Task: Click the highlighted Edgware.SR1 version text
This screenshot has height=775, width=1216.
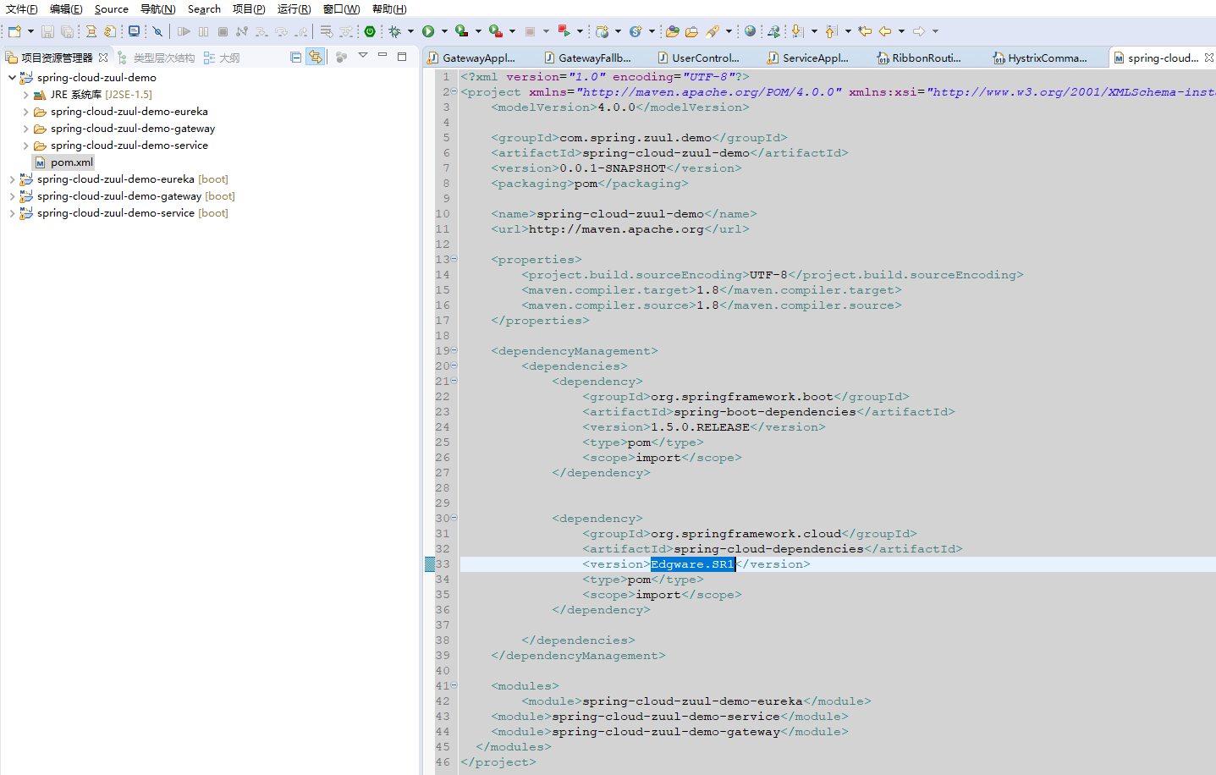Action: [x=692, y=564]
